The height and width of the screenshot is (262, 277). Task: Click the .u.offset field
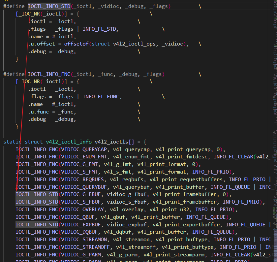click(41, 44)
